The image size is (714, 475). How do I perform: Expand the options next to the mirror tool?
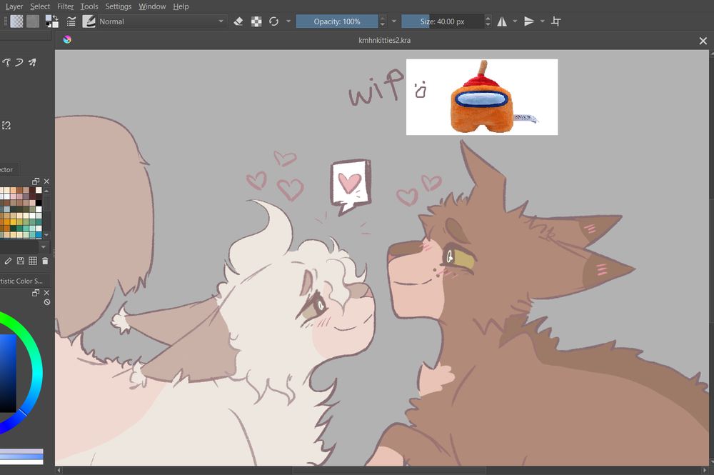[x=515, y=21]
